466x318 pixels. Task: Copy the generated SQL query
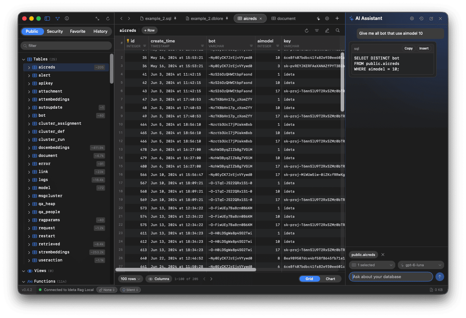point(408,49)
